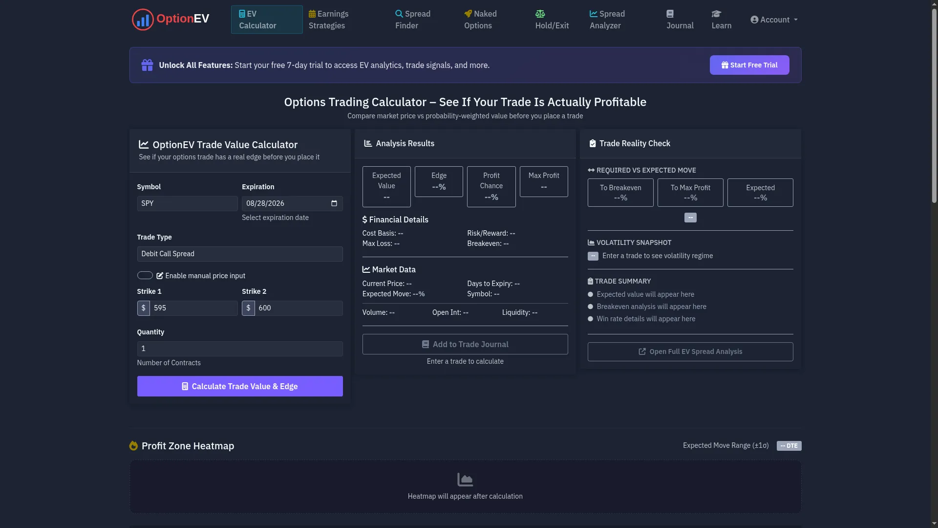
Task: Open the Spread Finder page
Action: 413,20
